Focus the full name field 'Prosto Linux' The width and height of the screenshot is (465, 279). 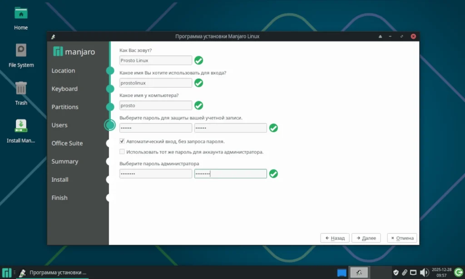[x=156, y=60]
